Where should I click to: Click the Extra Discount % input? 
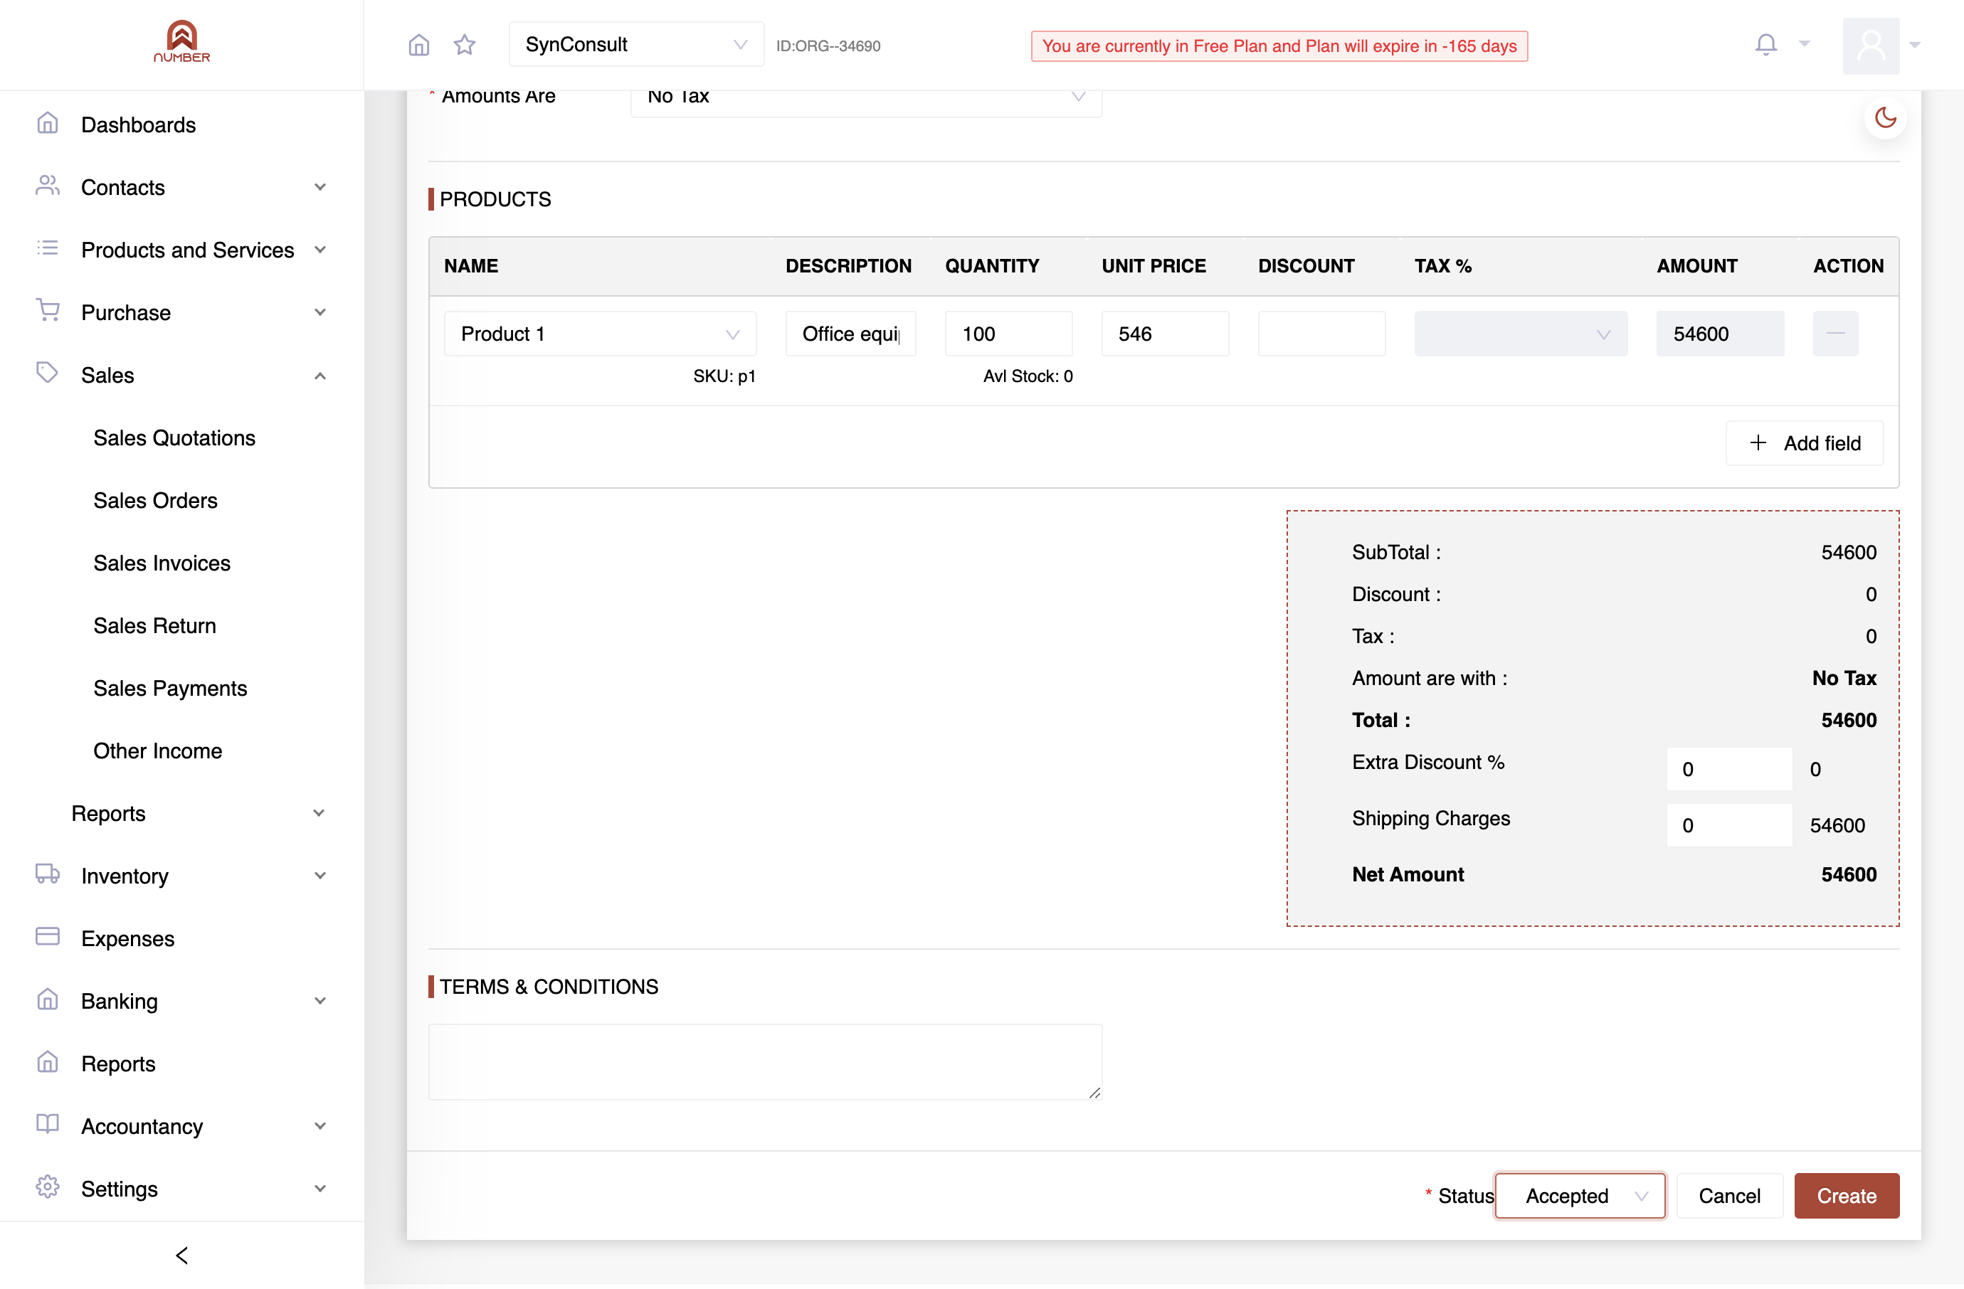tap(1728, 768)
